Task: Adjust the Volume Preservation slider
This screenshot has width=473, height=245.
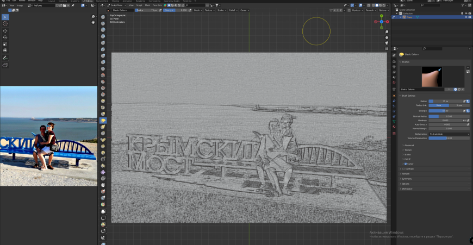Action: [449, 138]
